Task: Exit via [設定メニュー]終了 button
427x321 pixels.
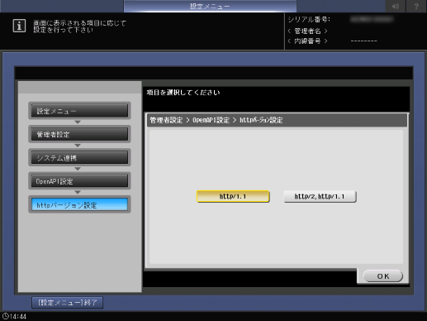Action: coord(68,303)
